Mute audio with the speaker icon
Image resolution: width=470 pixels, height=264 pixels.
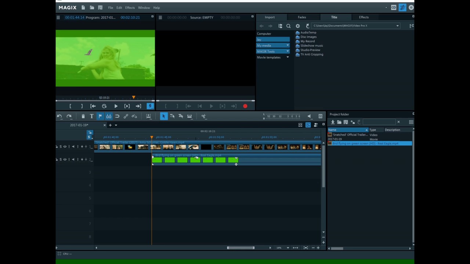[309, 116]
